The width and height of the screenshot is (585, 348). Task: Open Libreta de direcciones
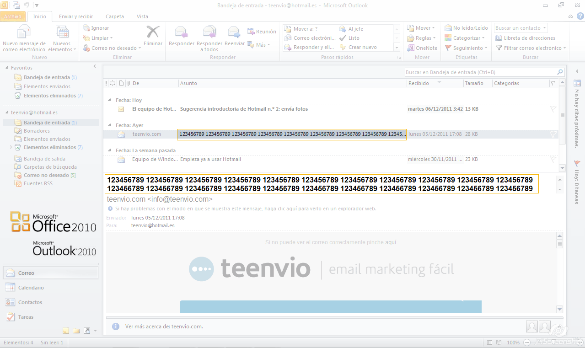click(525, 38)
